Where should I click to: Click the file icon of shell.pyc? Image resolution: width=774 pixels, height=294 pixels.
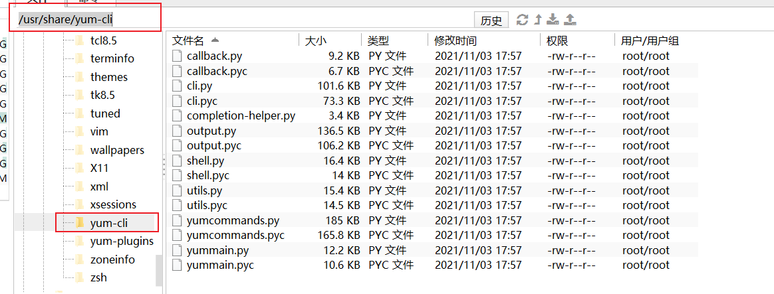[x=177, y=175]
